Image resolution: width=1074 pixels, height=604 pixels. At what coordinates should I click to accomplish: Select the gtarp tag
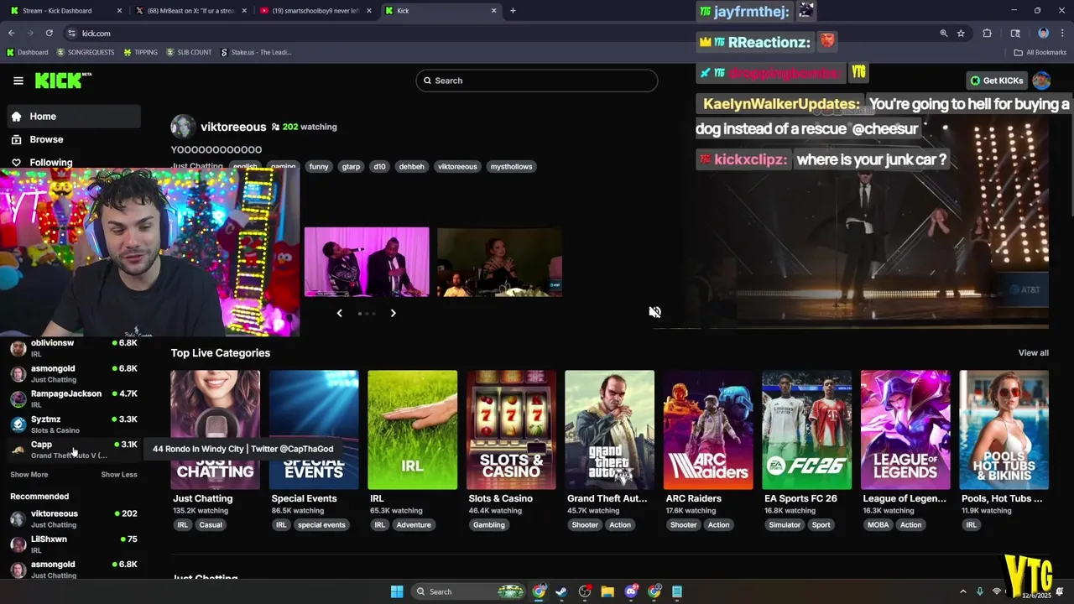click(351, 166)
